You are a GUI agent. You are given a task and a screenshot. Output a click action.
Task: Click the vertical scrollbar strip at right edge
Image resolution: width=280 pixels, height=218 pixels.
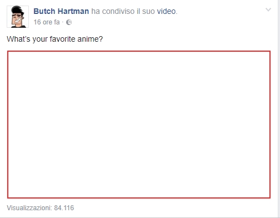279,109
